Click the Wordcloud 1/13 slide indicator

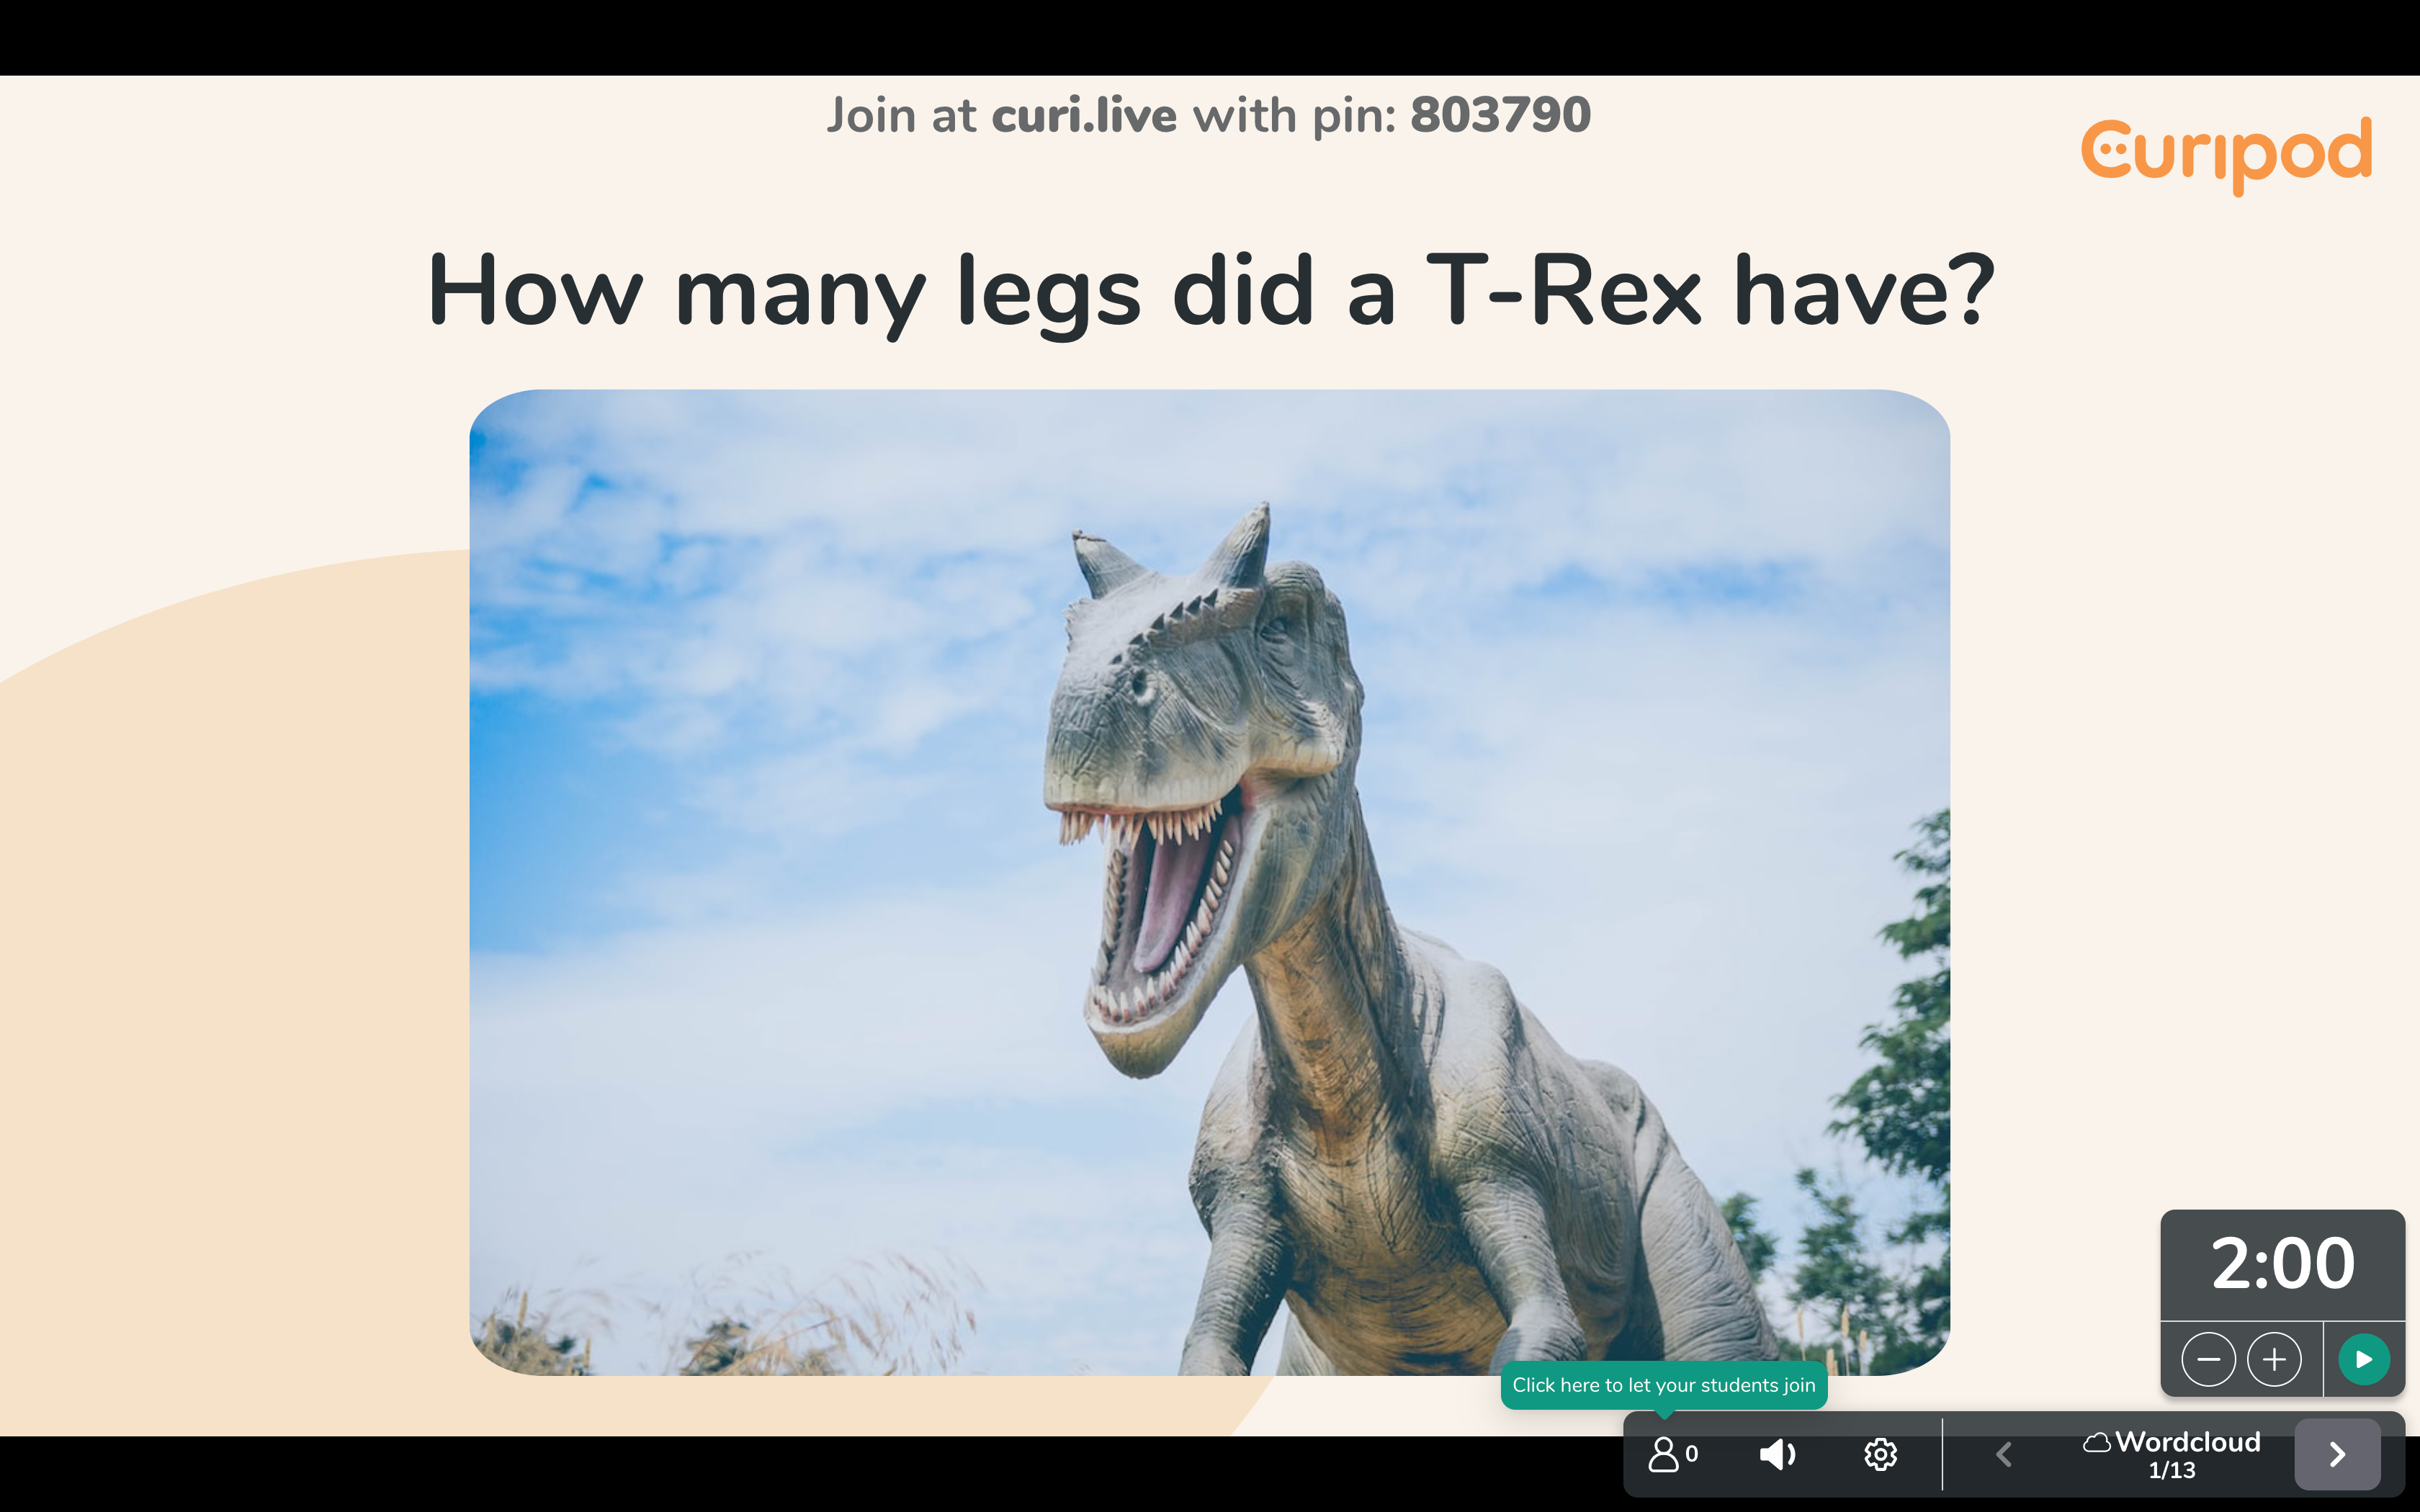pyautogui.click(x=2172, y=1455)
